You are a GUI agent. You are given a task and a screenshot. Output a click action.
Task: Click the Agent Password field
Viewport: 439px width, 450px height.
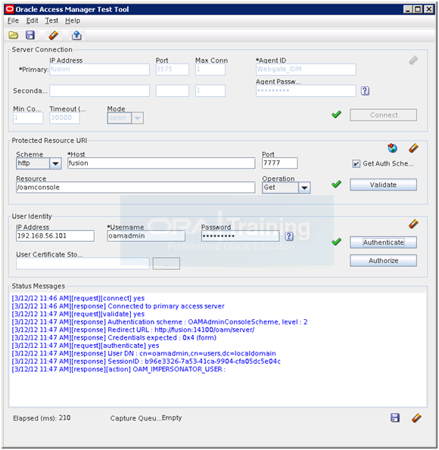tap(306, 91)
